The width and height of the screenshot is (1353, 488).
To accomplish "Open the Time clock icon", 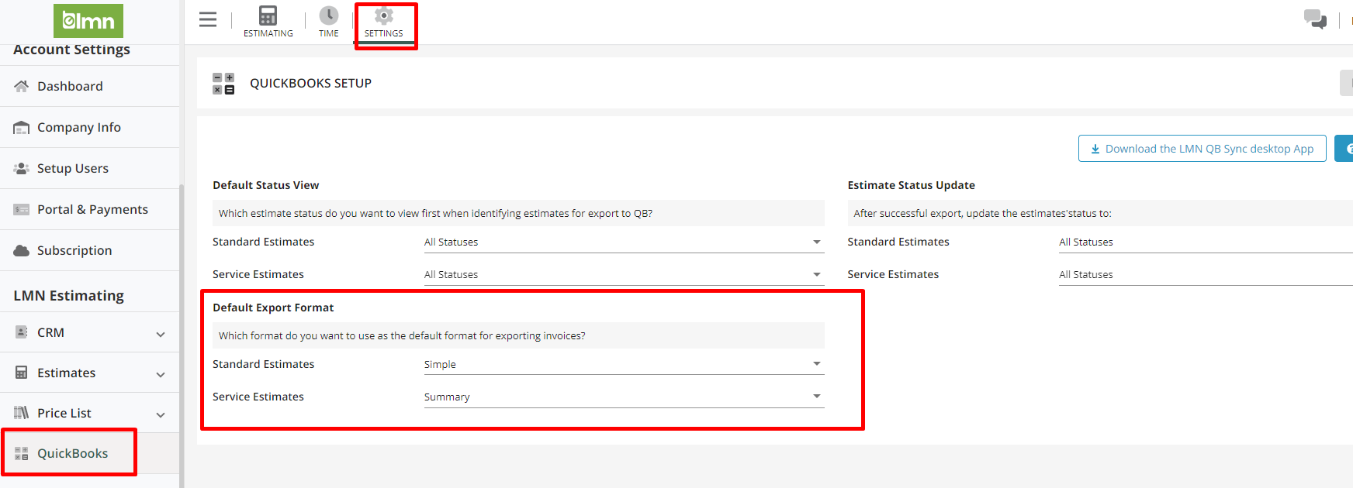I will coord(329,16).
